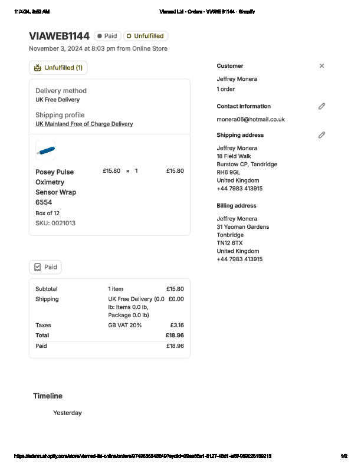This screenshot has width=361, height=467.
Task: Click the order title VIAWEB1144
Action: (59, 36)
